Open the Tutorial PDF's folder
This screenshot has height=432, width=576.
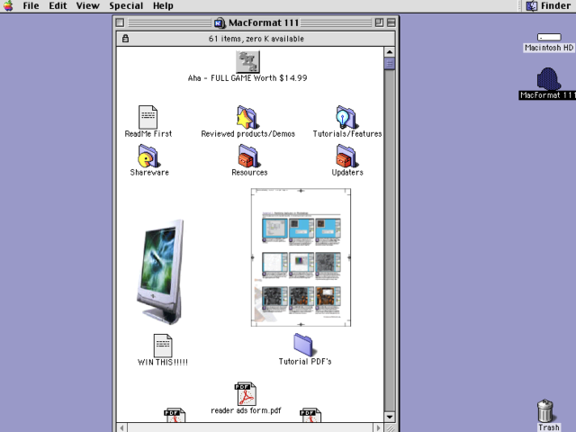click(303, 345)
